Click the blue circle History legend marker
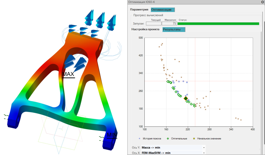This screenshot has width=265, height=155. (x=140, y=138)
